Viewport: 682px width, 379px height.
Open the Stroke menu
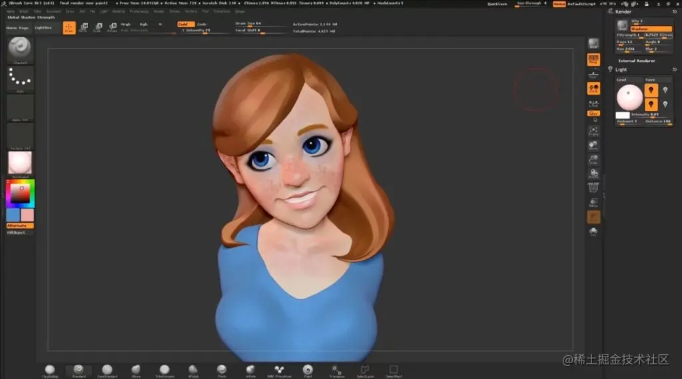pyautogui.click(x=174, y=11)
